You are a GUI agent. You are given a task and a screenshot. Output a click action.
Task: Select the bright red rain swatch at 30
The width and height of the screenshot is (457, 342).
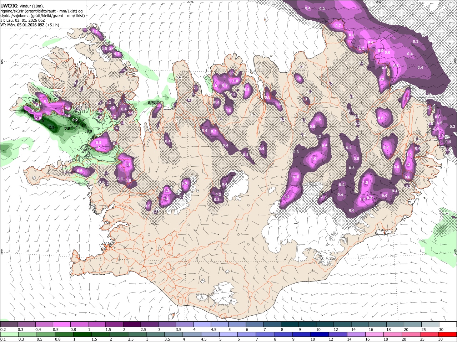point(448,334)
